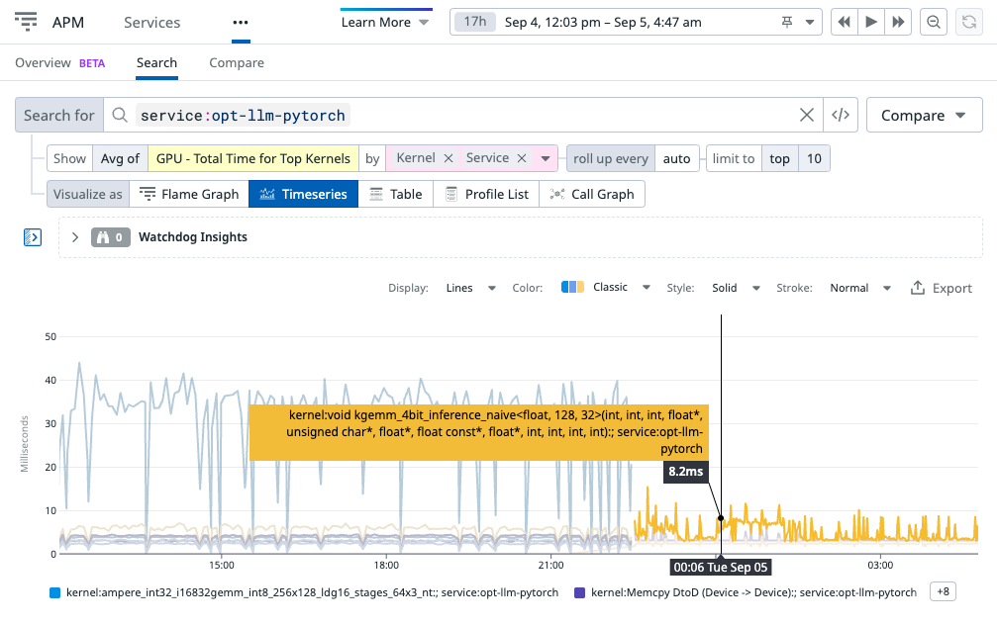Open the side panel toggle icon
The height and width of the screenshot is (625, 997).
coord(33,237)
